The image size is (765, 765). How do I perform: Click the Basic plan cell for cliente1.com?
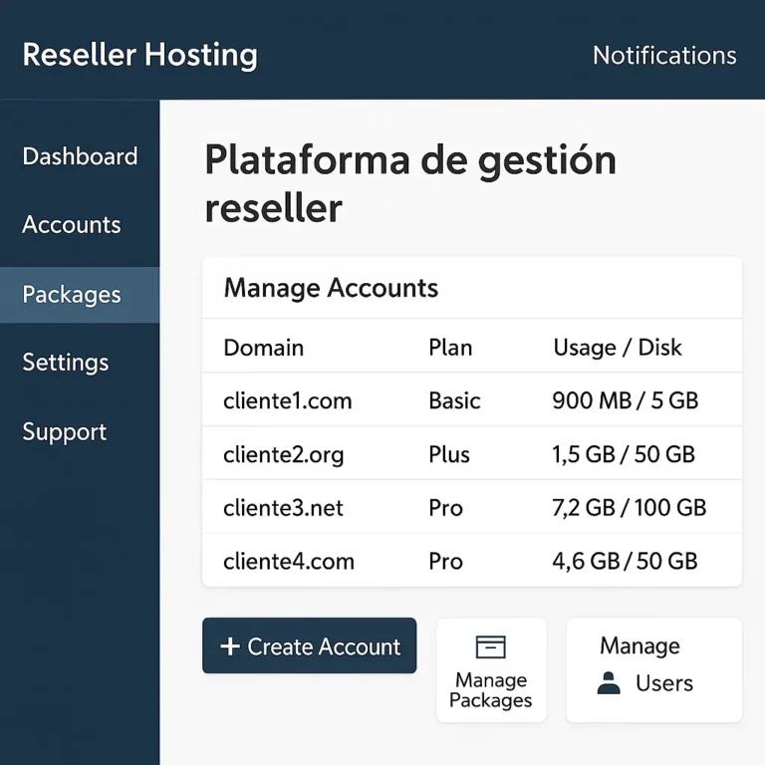pyautogui.click(x=454, y=401)
